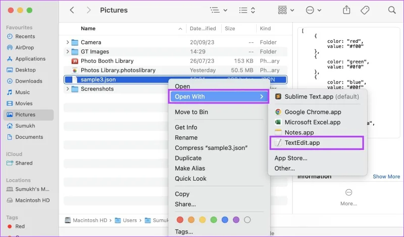
Task: Go back with the left chevron
Action: (x=72, y=10)
